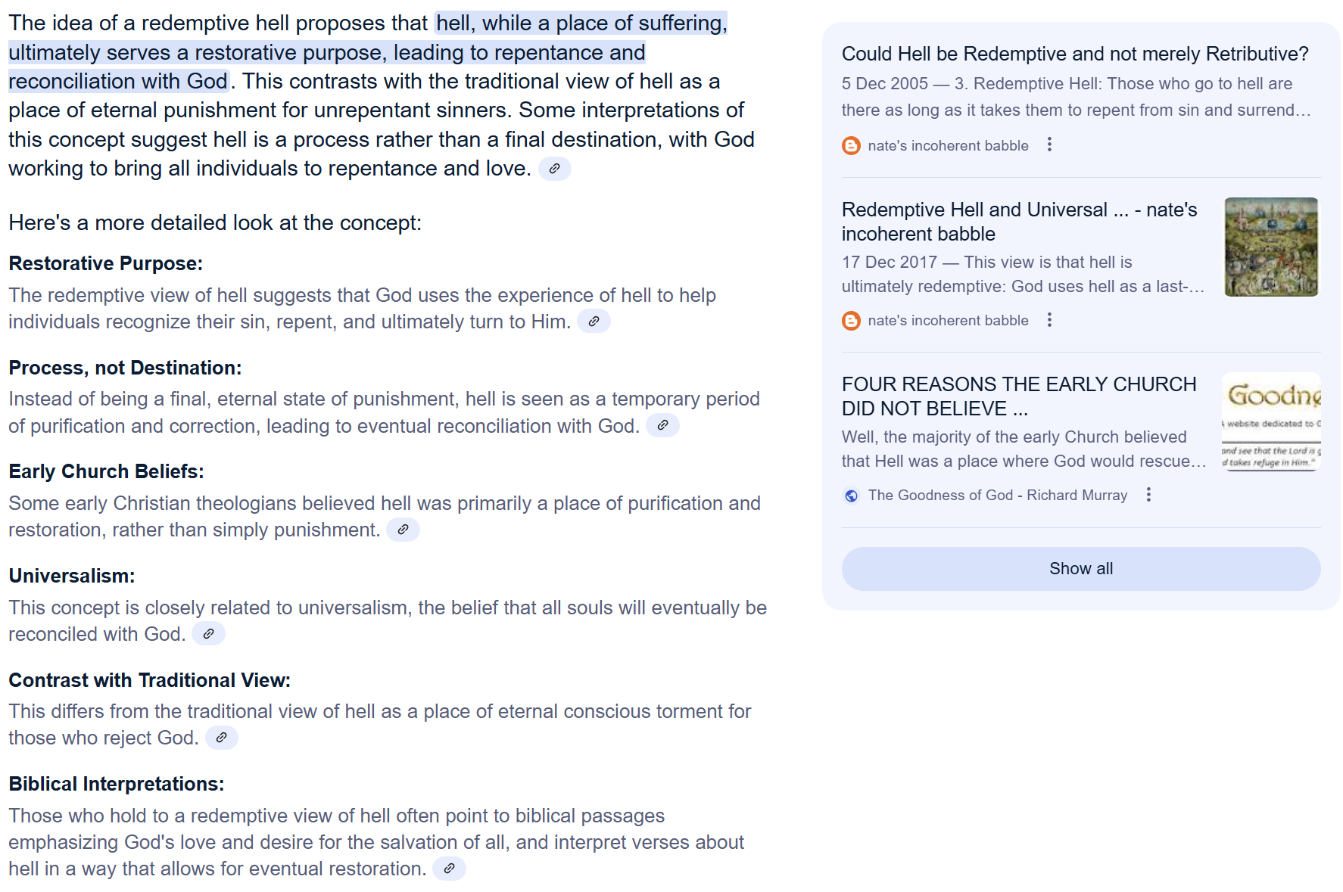This screenshot has width=1343, height=892.
Task: Click 'The Goodness of God - Richard Murray' source name
Action: coord(997,496)
